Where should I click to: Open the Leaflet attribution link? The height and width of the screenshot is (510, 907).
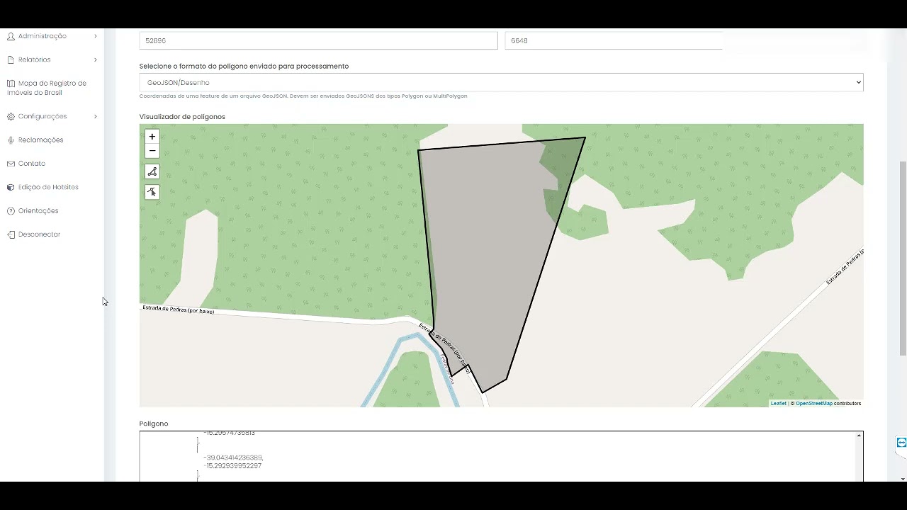(x=778, y=403)
